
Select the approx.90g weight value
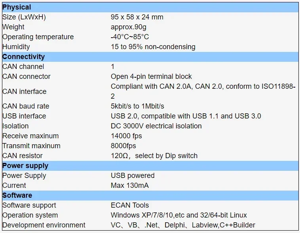129,27
